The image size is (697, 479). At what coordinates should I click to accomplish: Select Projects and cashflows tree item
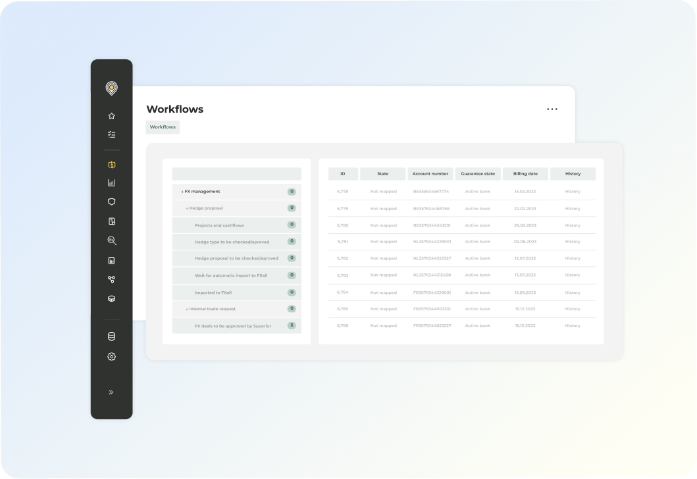(236, 225)
